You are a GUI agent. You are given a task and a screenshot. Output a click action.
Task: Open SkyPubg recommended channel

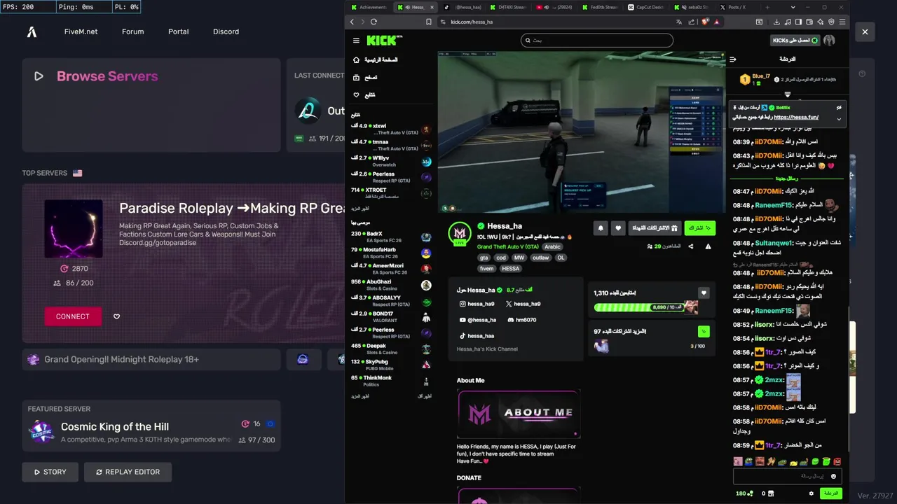coord(391,365)
